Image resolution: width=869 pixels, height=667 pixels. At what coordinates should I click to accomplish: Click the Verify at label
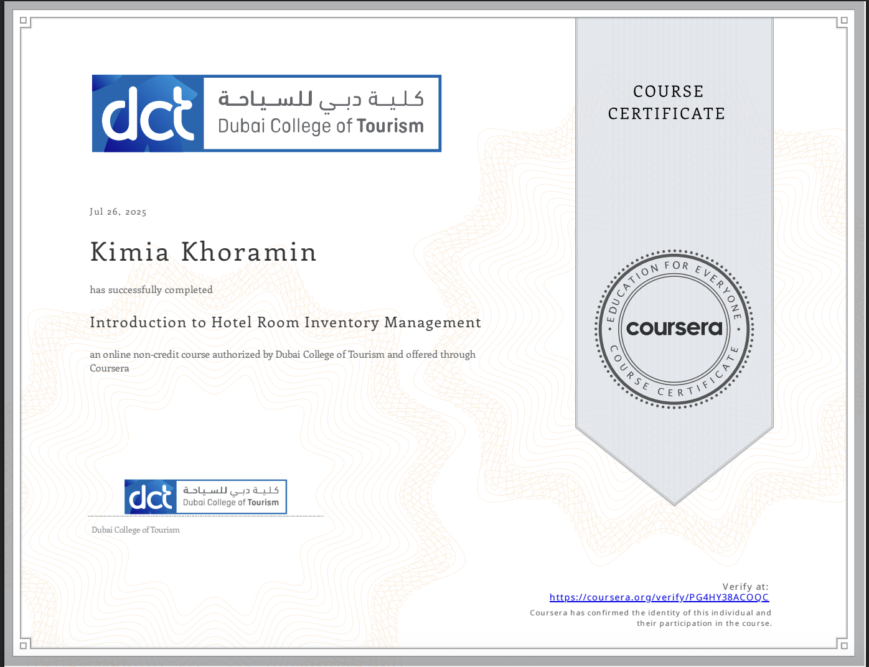[x=745, y=586]
